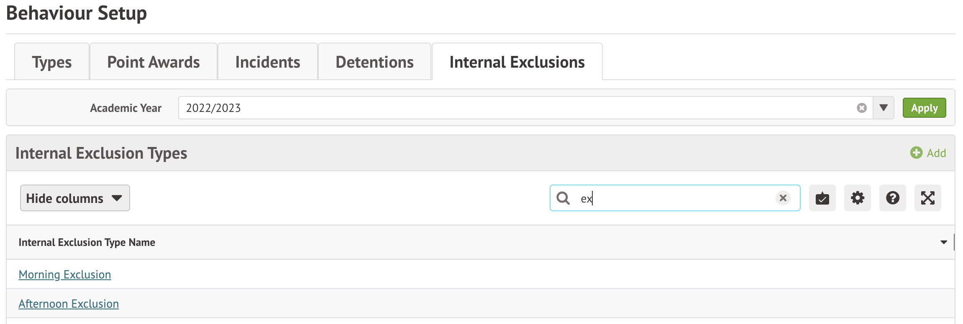The width and height of the screenshot is (963, 324).
Task: Clear the search box text
Action: click(x=783, y=198)
